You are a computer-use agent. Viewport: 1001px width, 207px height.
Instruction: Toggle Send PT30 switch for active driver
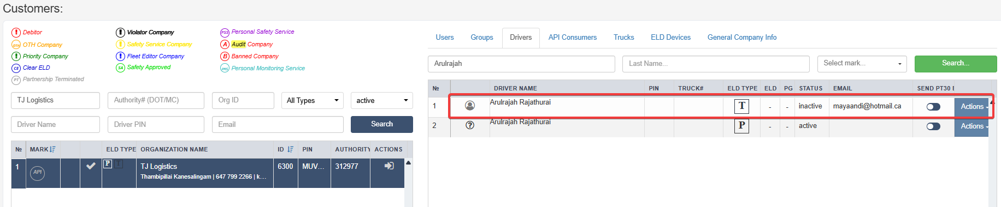(933, 126)
